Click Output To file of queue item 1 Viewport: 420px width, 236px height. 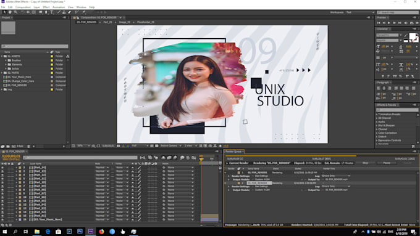tap(337, 179)
